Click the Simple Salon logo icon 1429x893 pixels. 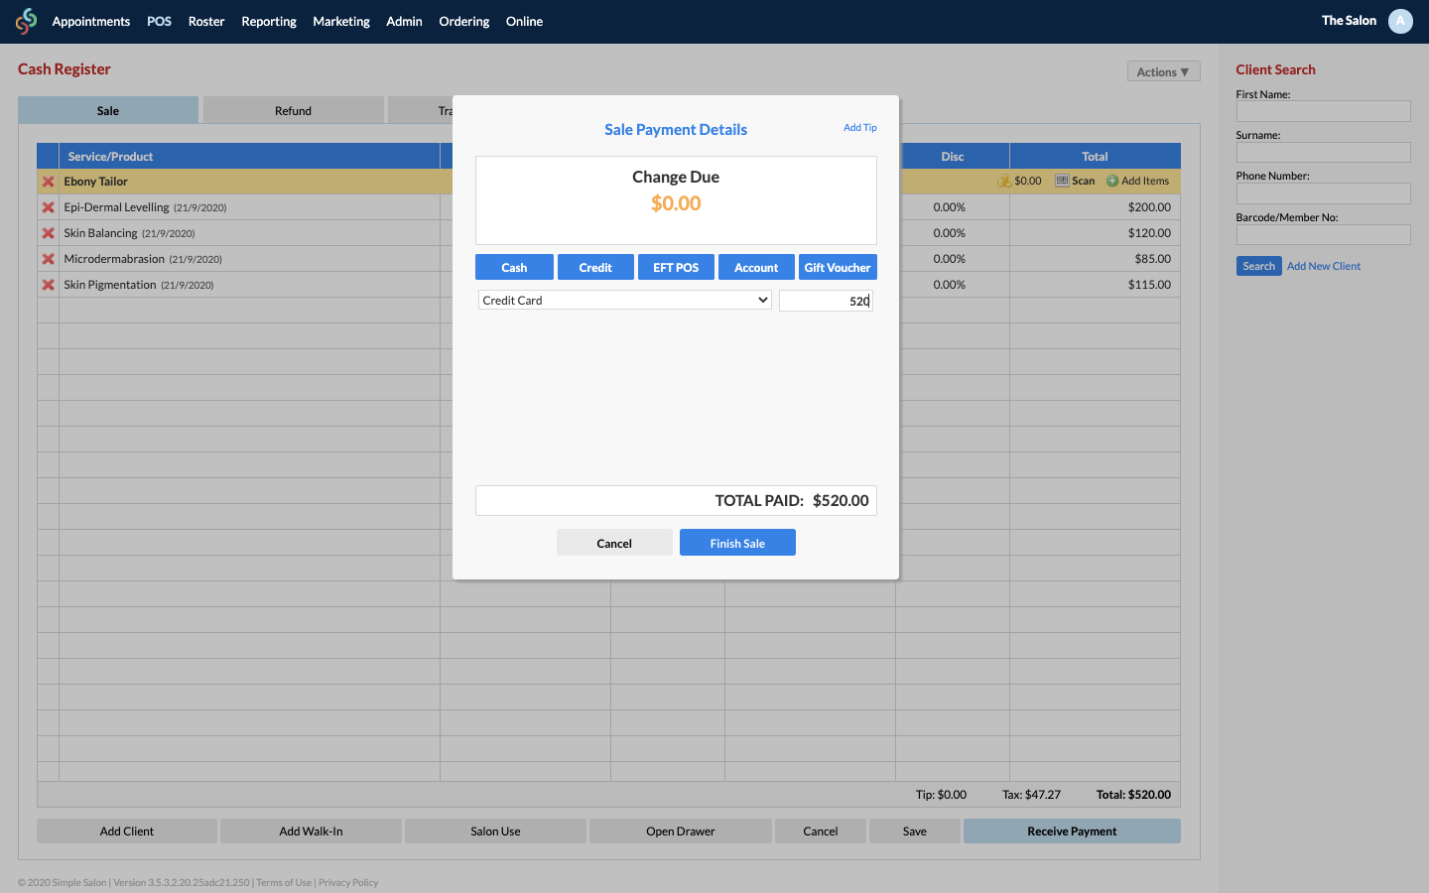pyautogui.click(x=26, y=21)
